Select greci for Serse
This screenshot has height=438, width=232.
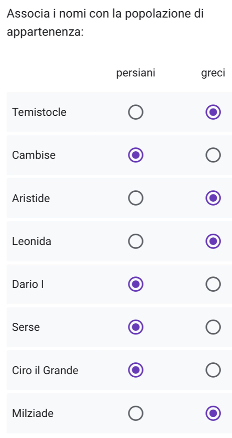213,327
